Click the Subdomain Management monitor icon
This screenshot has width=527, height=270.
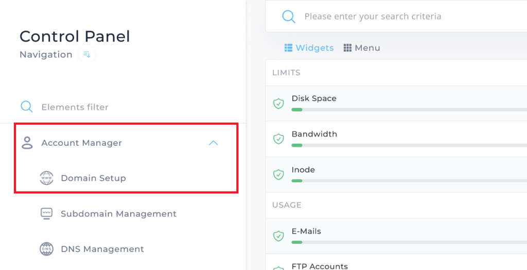click(46, 214)
